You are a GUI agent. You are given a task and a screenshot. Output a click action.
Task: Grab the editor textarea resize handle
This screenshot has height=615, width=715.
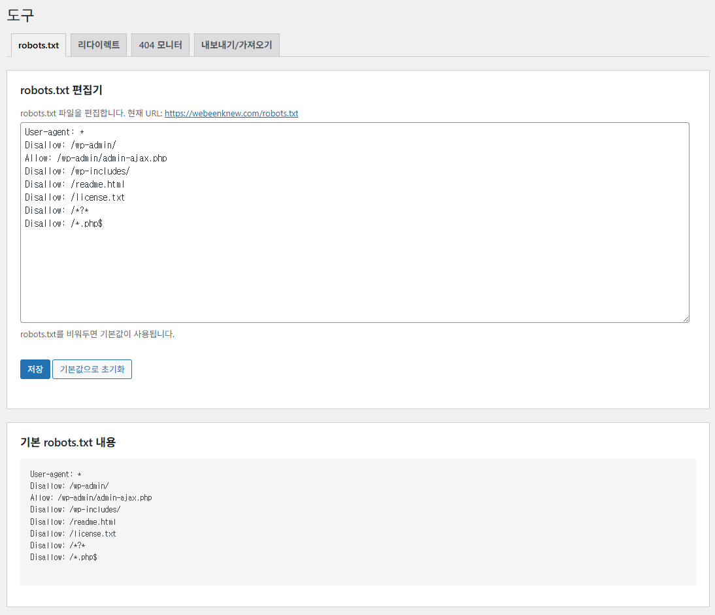tap(686, 319)
